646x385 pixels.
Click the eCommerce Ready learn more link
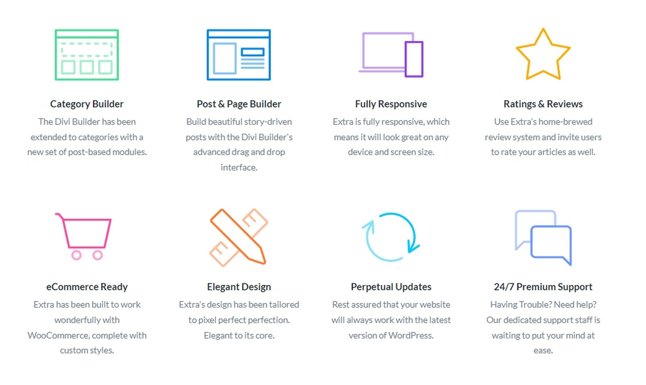tap(87, 286)
